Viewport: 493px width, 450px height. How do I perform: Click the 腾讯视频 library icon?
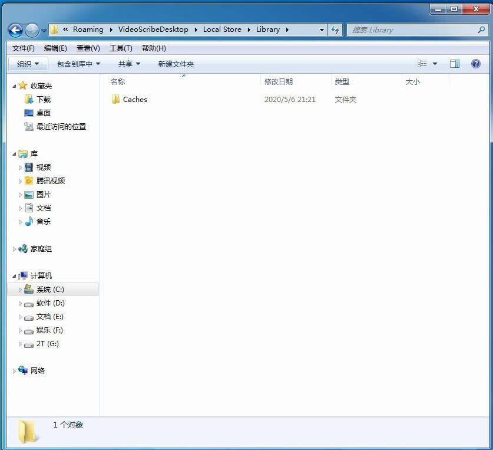tap(29, 180)
